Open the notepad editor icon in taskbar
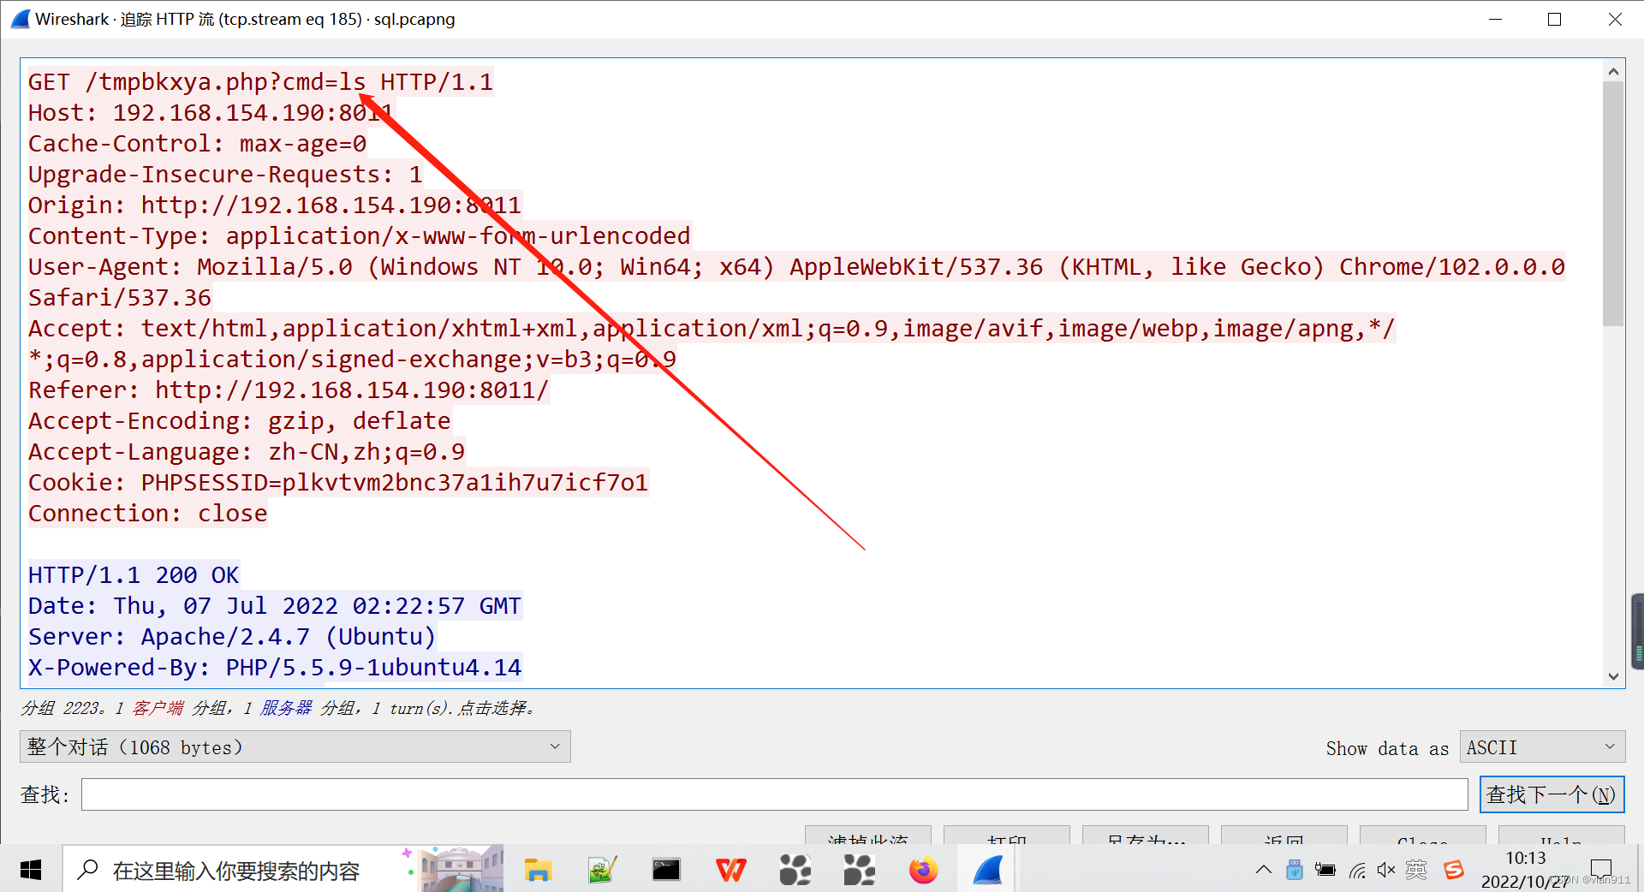This screenshot has width=1644, height=892. pyautogui.click(x=602, y=871)
